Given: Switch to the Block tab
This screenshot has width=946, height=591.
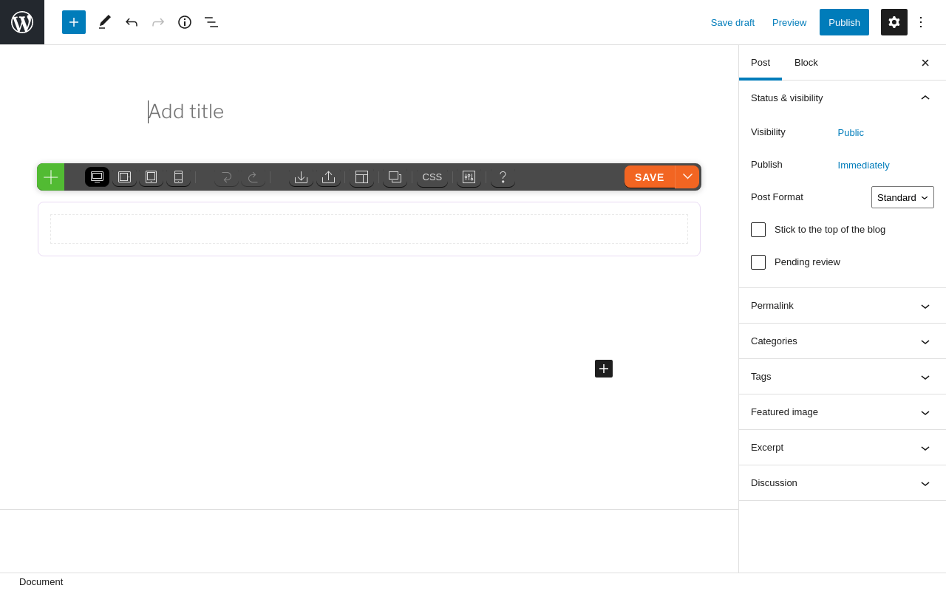Looking at the screenshot, I should (806, 63).
